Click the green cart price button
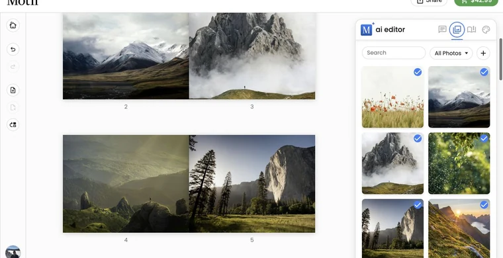Viewport: 503px width, 258px height. point(476,1)
